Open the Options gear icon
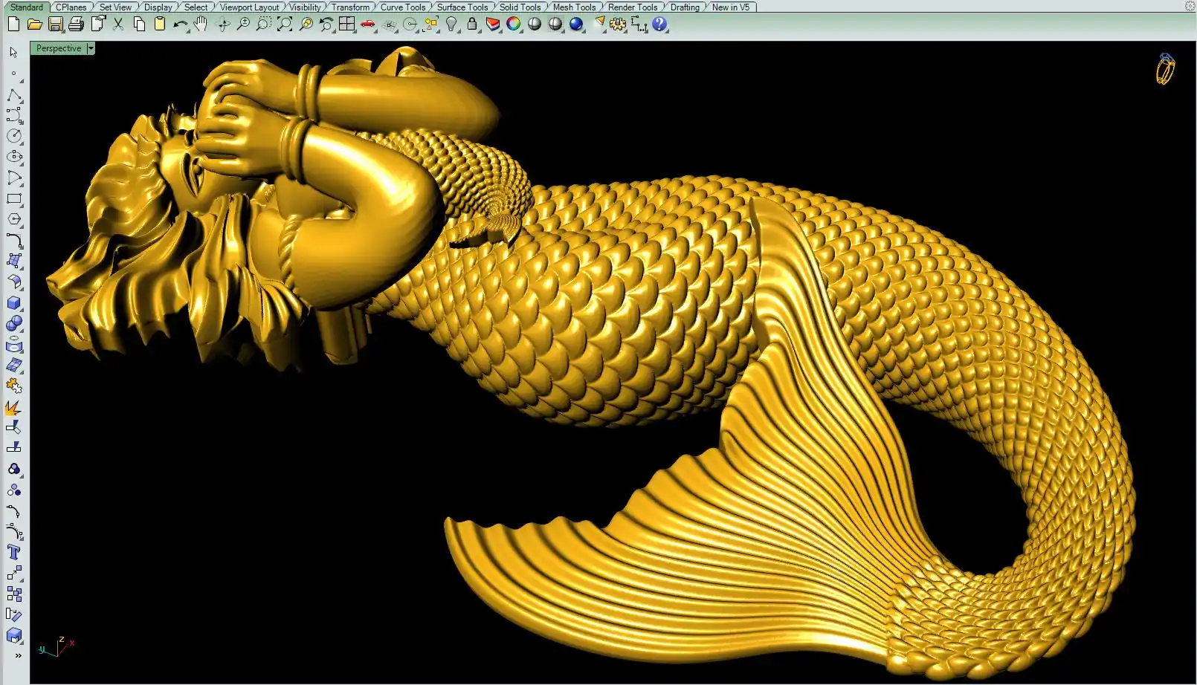The width and height of the screenshot is (1197, 685). point(618,25)
